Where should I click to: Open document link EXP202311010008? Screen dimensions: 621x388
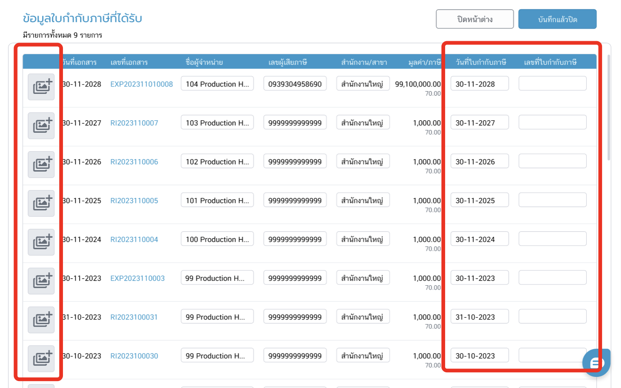pyautogui.click(x=142, y=84)
